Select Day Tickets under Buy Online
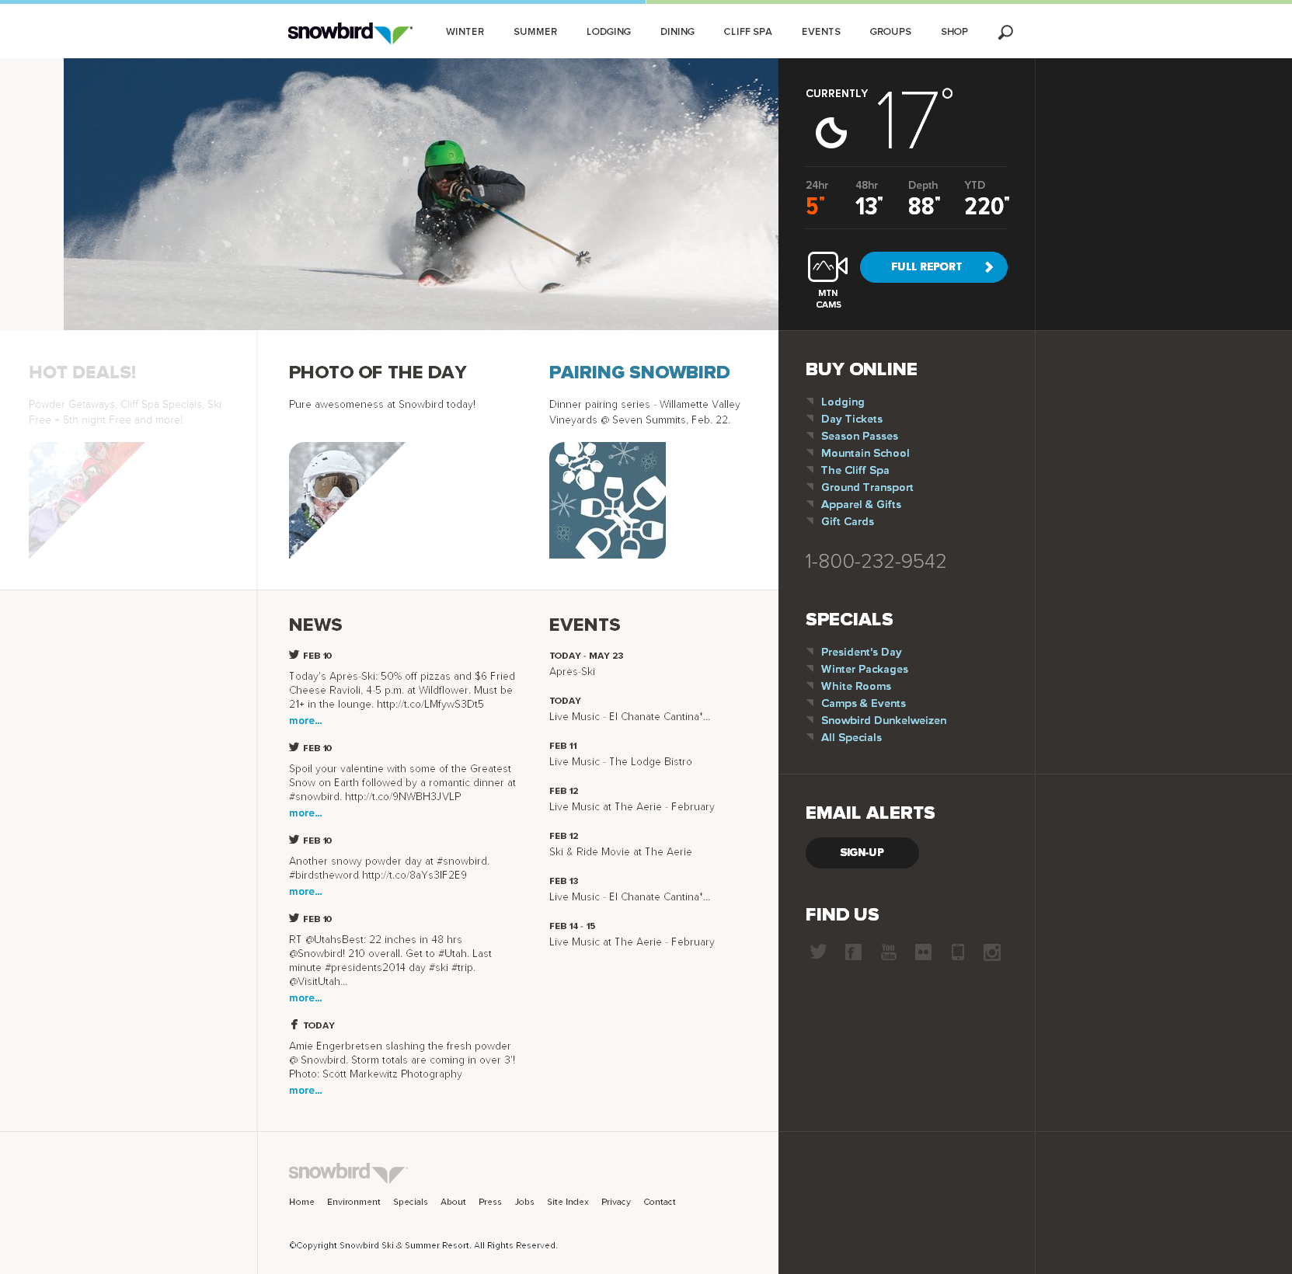The height and width of the screenshot is (1274, 1292). [x=851, y=419]
